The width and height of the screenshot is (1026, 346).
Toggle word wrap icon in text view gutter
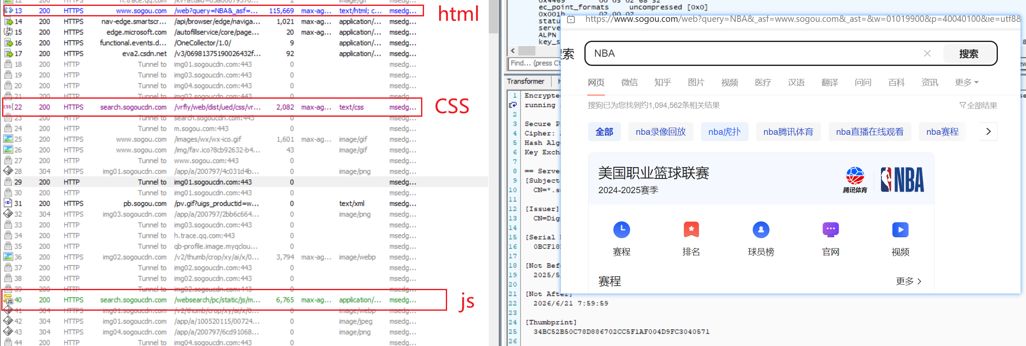coord(513,105)
